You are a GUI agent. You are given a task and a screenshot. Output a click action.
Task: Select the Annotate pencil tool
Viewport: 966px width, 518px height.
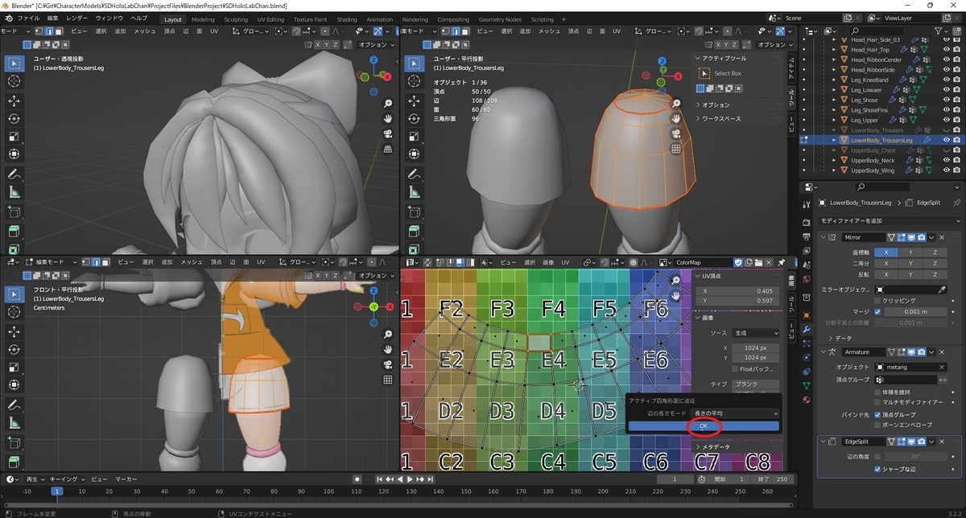tap(14, 175)
